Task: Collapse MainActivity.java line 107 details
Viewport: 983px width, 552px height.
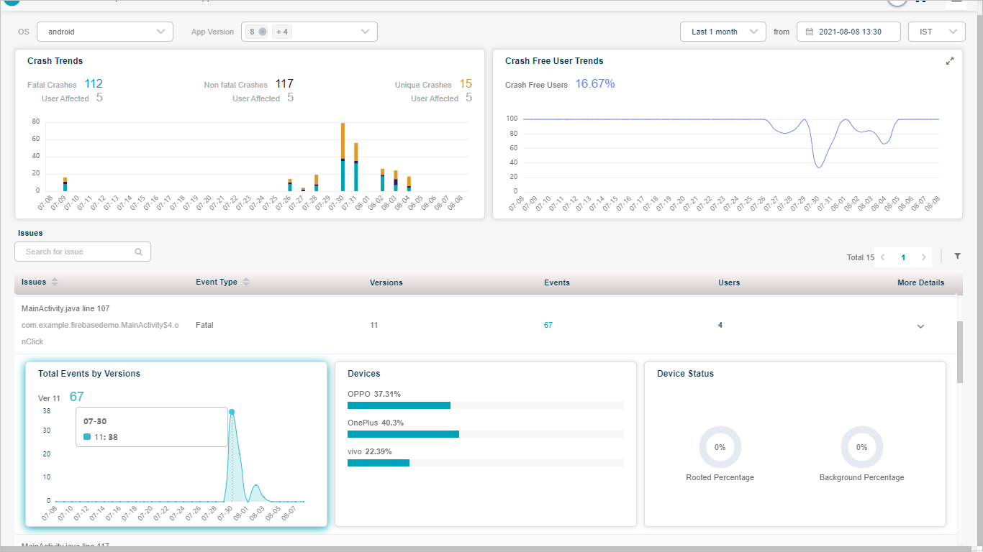Action: pos(920,326)
